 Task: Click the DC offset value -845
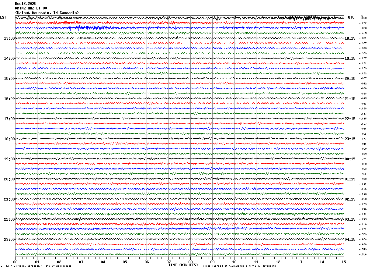(363, 98)
